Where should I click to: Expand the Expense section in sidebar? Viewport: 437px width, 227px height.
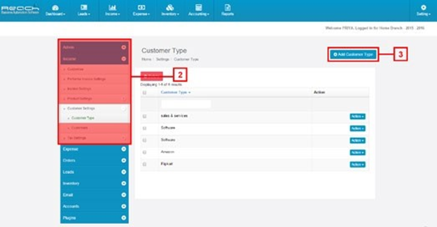pyautogui.click(x=94, y=149)
